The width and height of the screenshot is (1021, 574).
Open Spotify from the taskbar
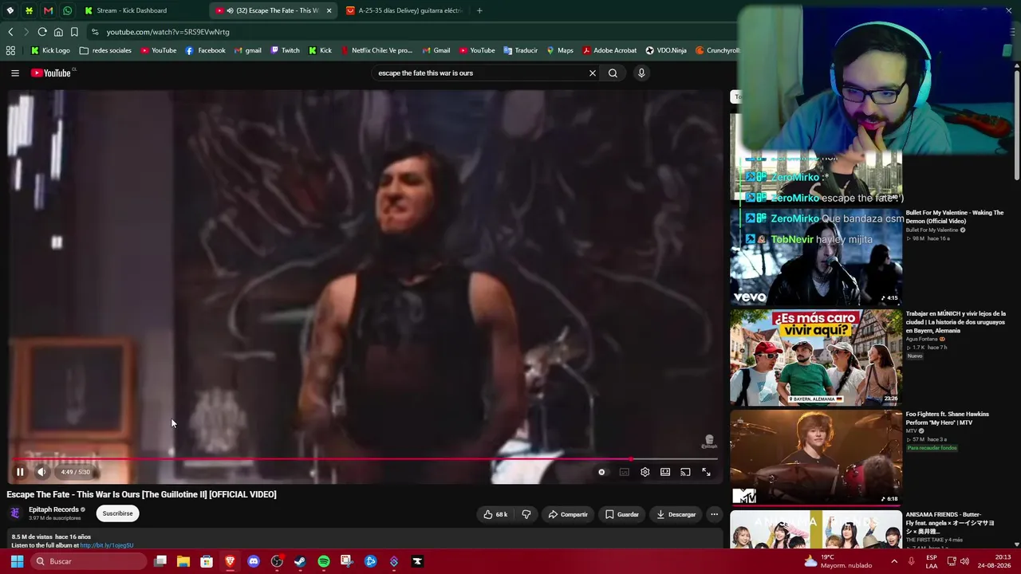tap(323, 561)
